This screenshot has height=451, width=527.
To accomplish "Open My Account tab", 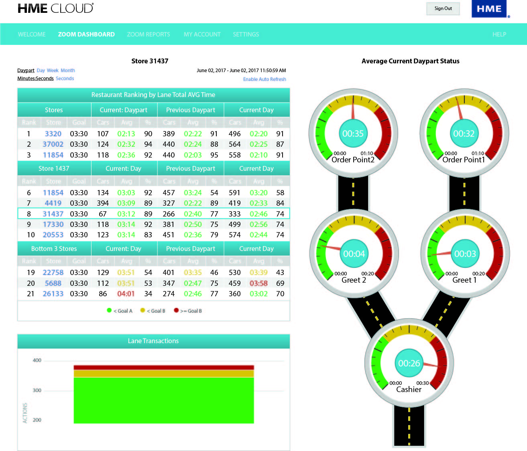I will pos(202,34).
